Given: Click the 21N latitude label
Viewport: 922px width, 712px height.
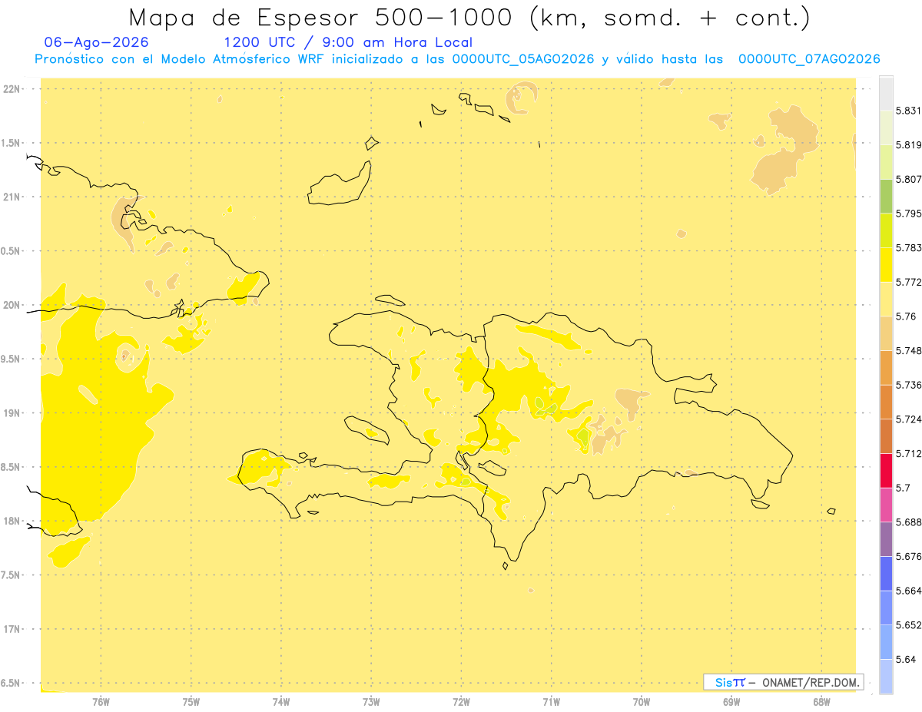Looking at the screenshot, I should [x=13, y=197].
